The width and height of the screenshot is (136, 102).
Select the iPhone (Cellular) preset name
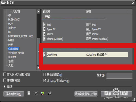55,39
